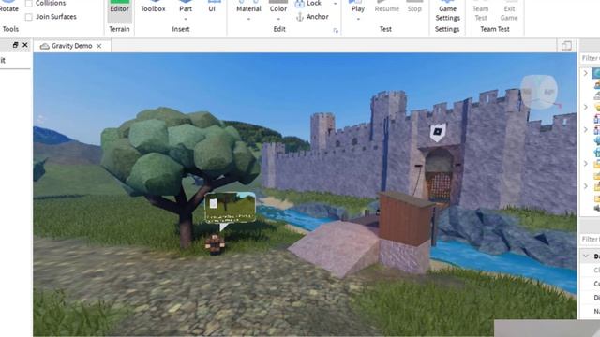The image size is (600, 337).
Task: Select the character model under the tree
Action: click(215, 244)
